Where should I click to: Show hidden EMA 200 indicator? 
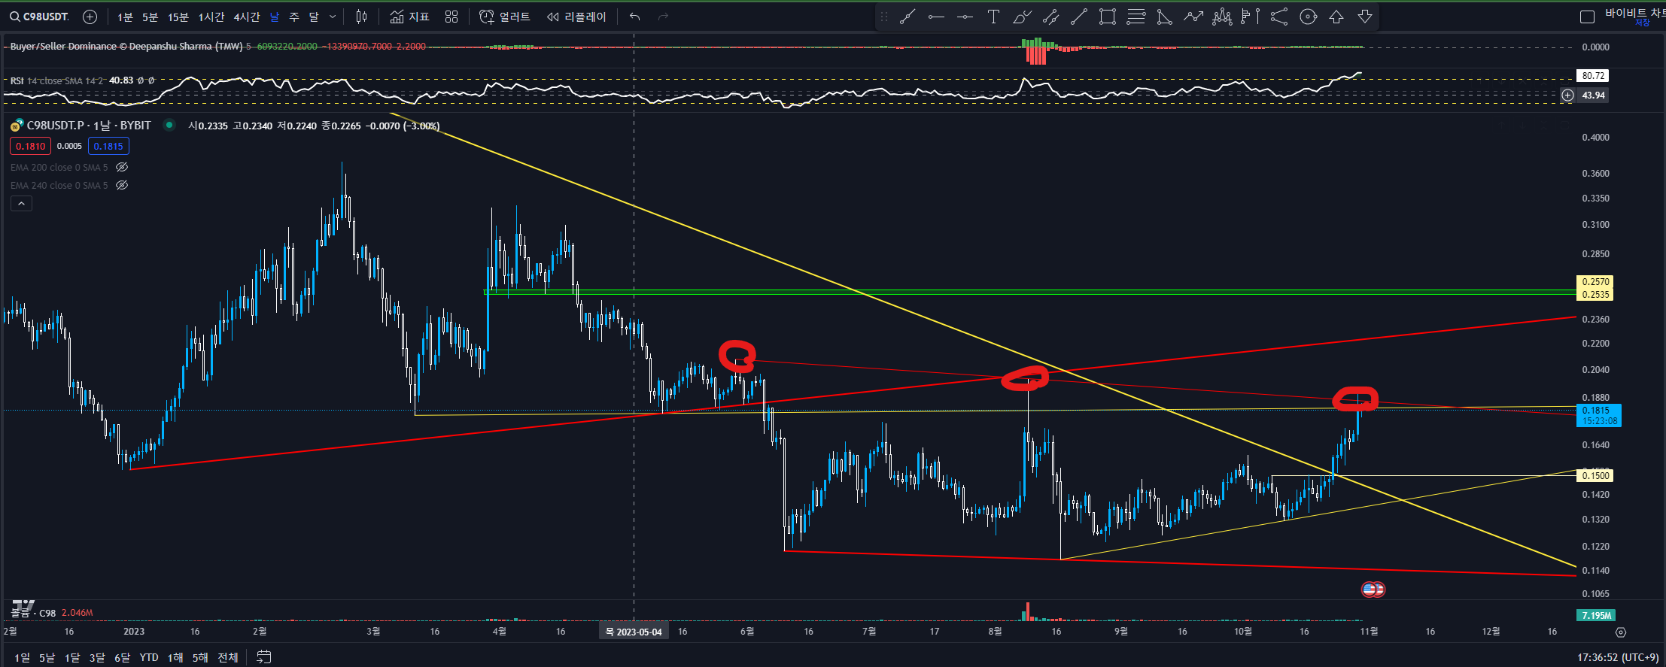[x=122, y=167]
